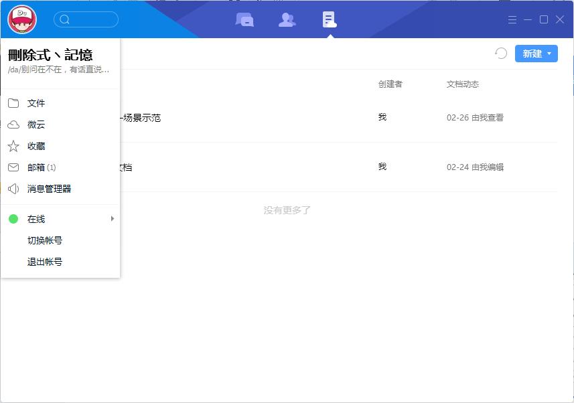Expand the 在线 status submenu
This screenshot has width=574, height=403.
[x=112, y=218]
